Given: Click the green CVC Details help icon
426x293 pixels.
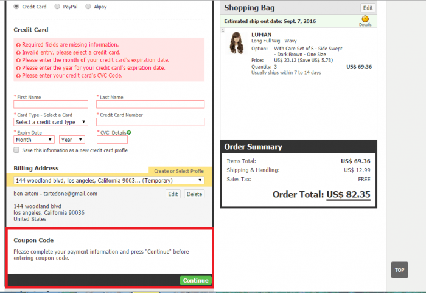Looking at the screenshot, I should pyautogui.click(x=129, y=133).
